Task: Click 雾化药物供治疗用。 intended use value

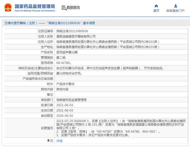Action: (69, 73)
